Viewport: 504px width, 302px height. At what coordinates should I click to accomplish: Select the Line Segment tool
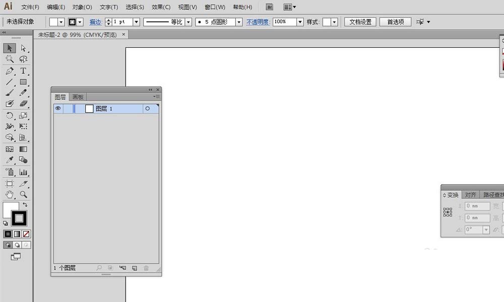pos(9,82)
